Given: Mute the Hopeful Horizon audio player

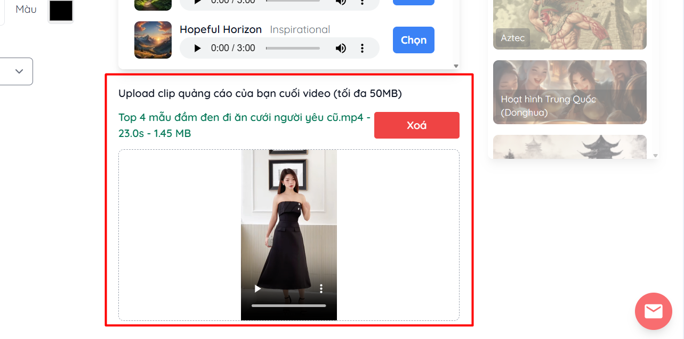Looking at the screenshot, I should pos(341,48).
